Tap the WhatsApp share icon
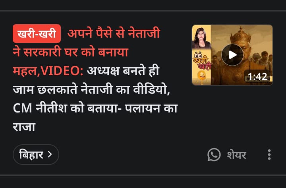The image size is (286, 188). [x=214, y=155]
